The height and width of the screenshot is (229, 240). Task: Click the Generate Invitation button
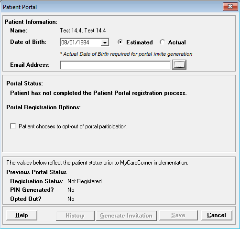click(x=126, y=216)
